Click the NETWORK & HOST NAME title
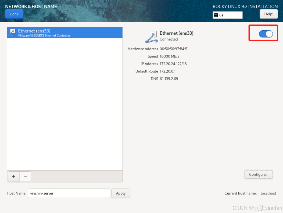283x213 pixels. coord(31,6)
